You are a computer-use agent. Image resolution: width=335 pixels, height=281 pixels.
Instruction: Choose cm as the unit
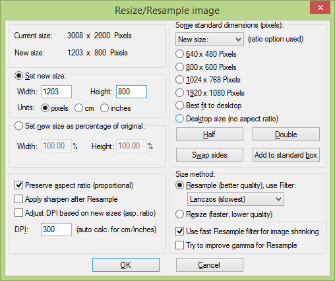[78, 108]
